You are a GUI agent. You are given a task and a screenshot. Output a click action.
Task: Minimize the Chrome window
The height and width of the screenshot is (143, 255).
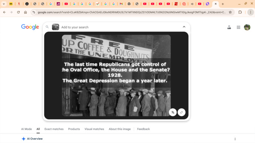click(x=239, y=4)
